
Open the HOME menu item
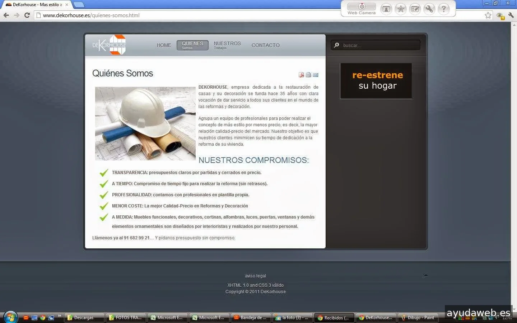pyautogui.click(x=164, y=45)
